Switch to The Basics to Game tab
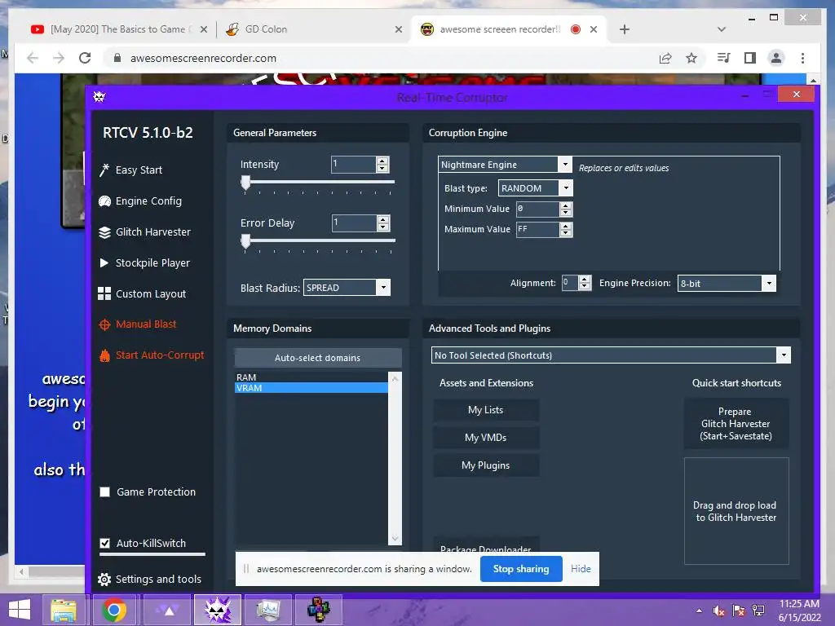 pos(118,29)
